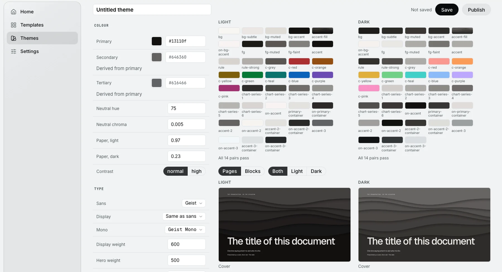The image size is (502, 272).
Task: Edit the Hero weight field
Action: 187,260
